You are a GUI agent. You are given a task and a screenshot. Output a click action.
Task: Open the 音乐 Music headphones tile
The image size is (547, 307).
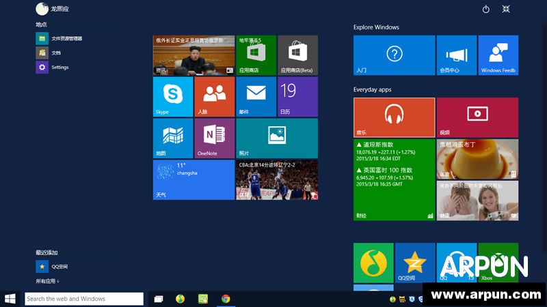point(395,117)
